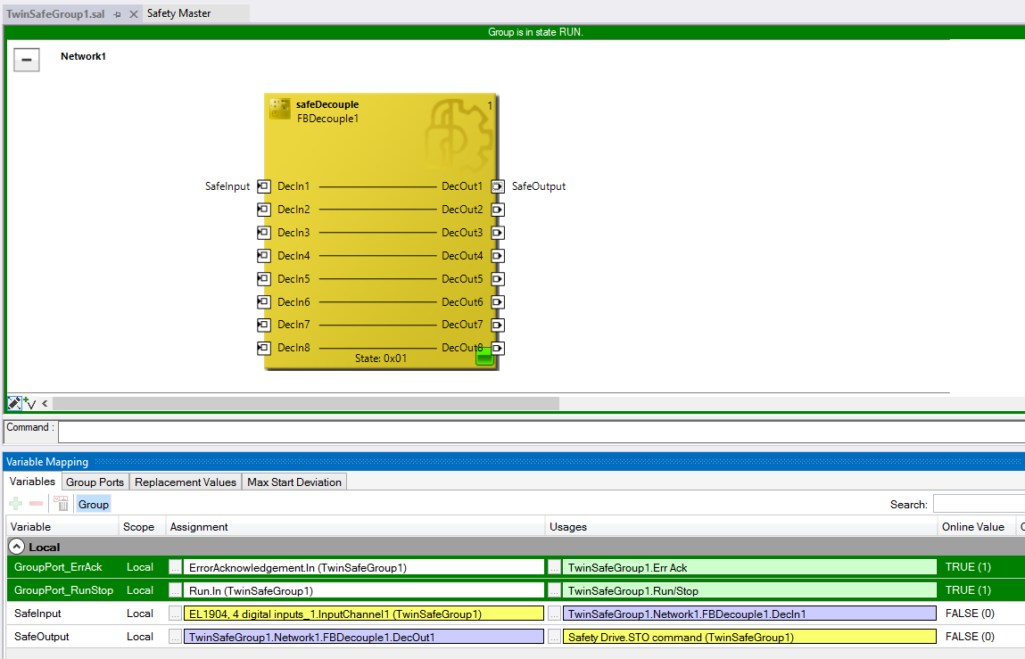
Task: Click the safeDecouple function block icon
Action: pos(279,110)
